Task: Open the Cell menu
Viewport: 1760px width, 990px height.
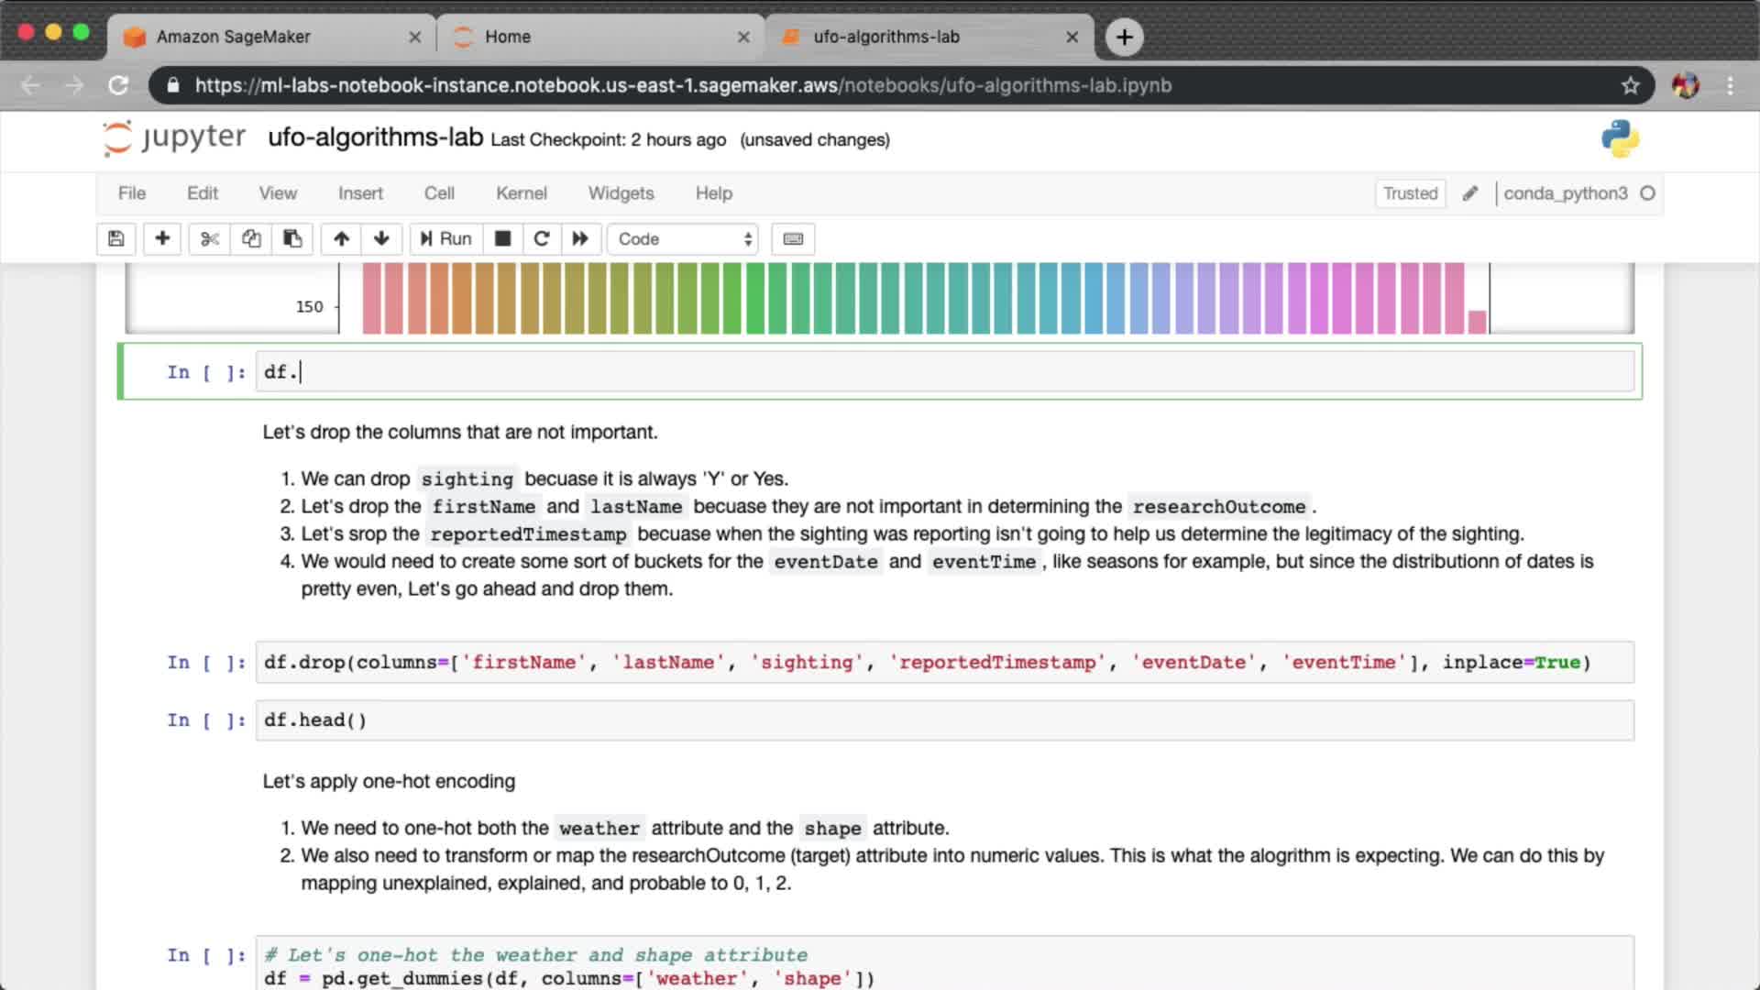Action: point(438,193)
